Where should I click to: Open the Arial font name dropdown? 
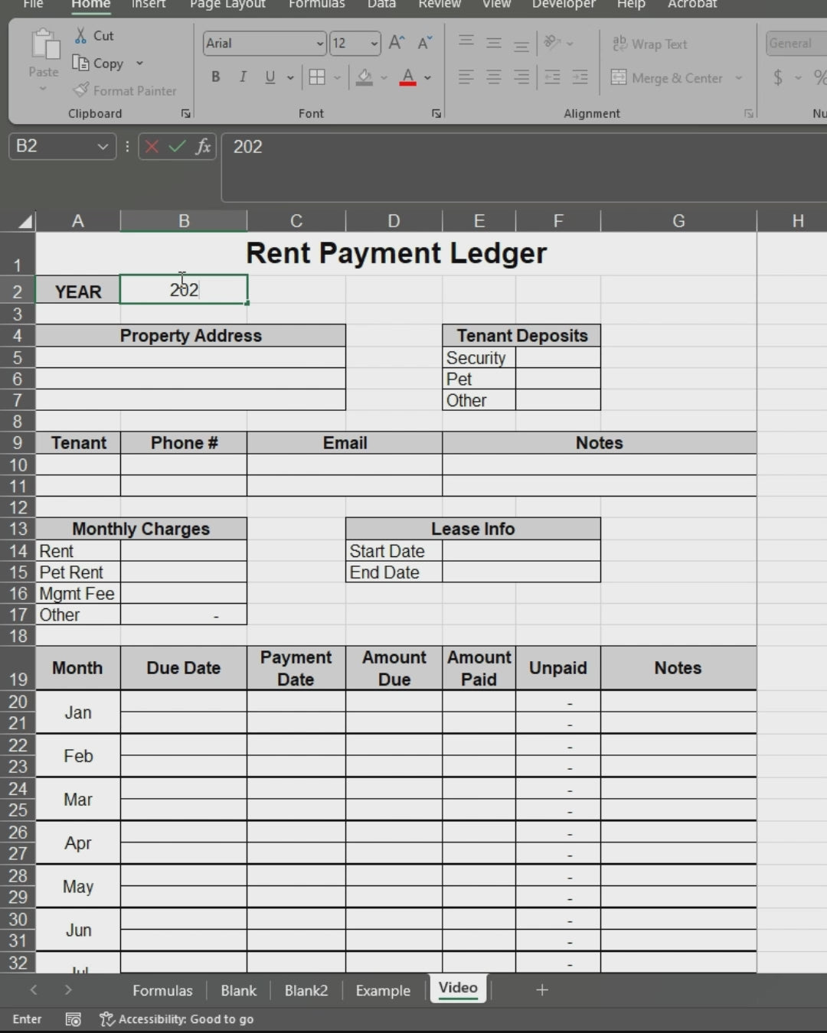[320, 44]
